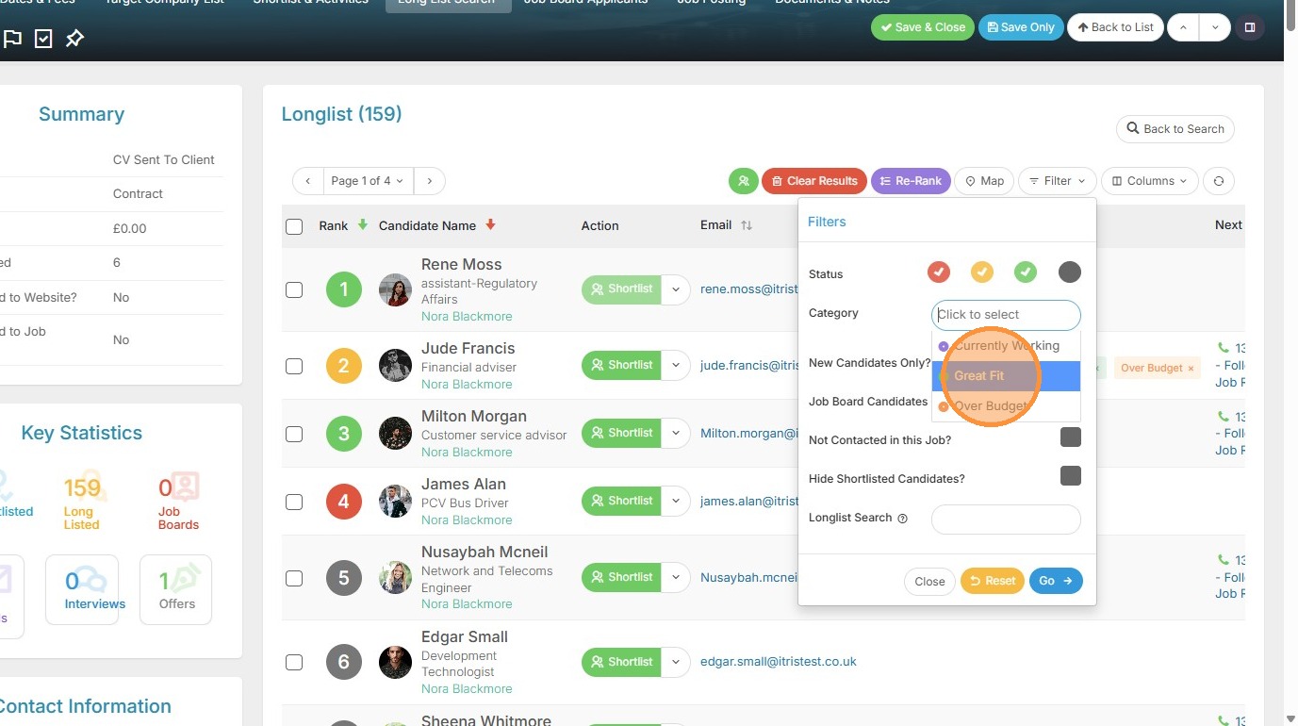Choose Currently Working category option

pos(1006,346)
